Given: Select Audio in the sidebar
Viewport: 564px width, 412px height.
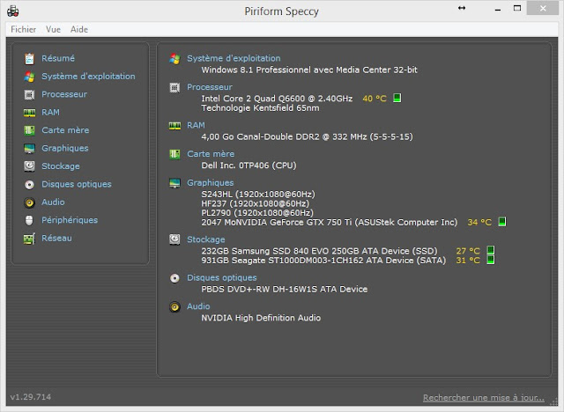Looking at the screenshot, I should [53, 202].
